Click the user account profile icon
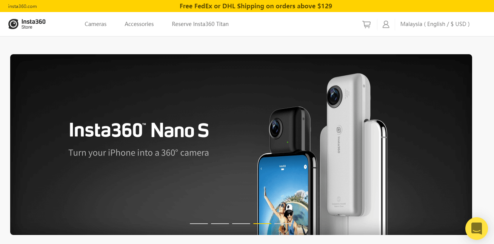The height and width of the screenshot is (244, 494). click(386, 24)
